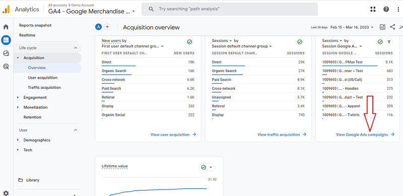Open Traffic acquisition report in sidebar
403x196 pixels.
44,88
